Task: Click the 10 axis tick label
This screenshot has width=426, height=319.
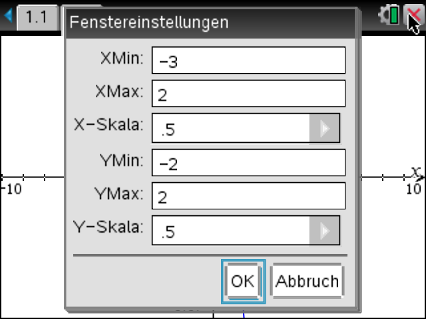Action: (x=413, y=189)
